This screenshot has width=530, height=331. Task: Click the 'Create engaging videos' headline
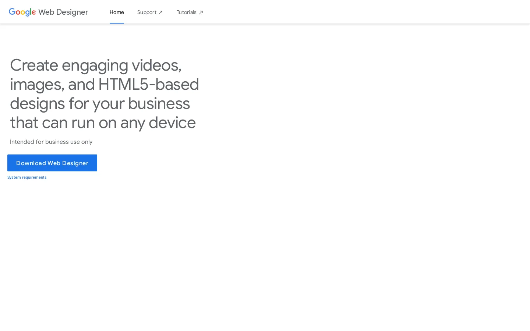pyautogui.click(x=105, y=94)
